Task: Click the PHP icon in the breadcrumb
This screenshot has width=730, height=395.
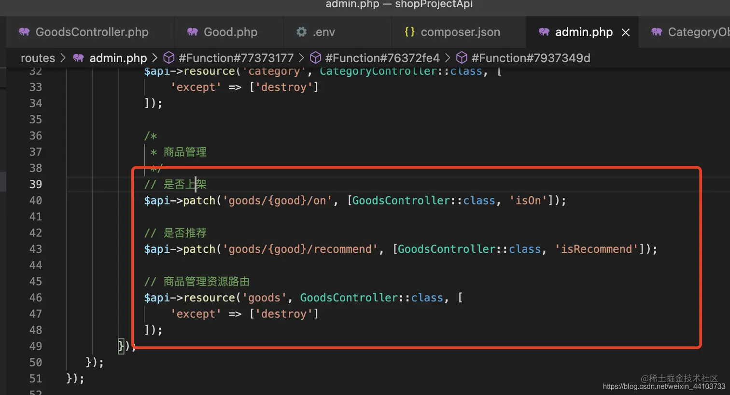Action: (x=79, y=58)
